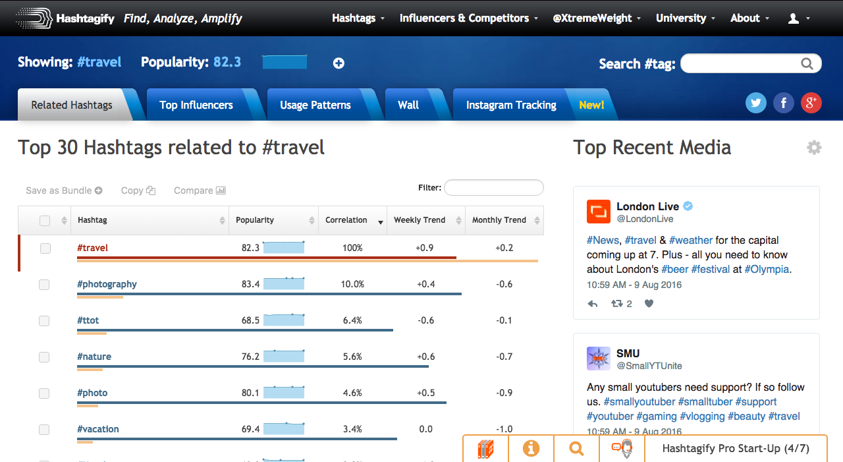
Task: Share via the Facebook icon
Action: pos(784,103)
